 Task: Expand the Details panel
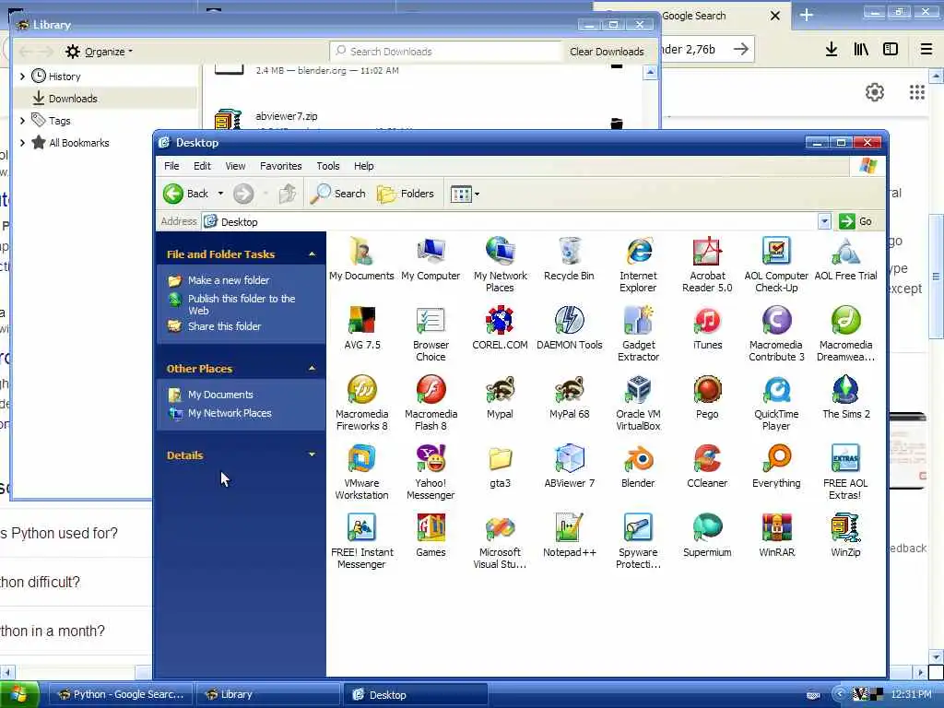coord(312,454)
